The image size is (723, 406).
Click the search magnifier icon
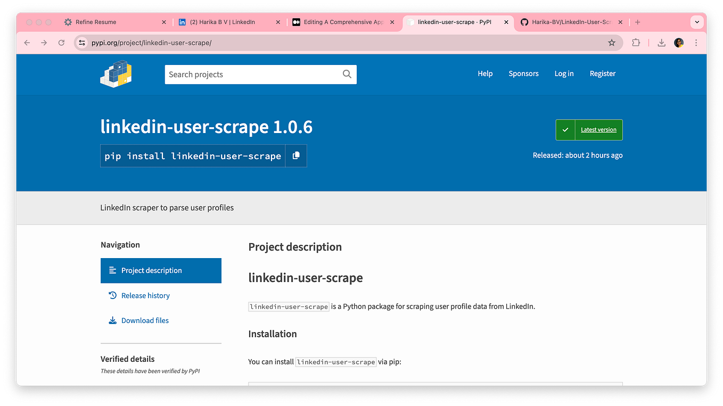(x=347, y=74)
